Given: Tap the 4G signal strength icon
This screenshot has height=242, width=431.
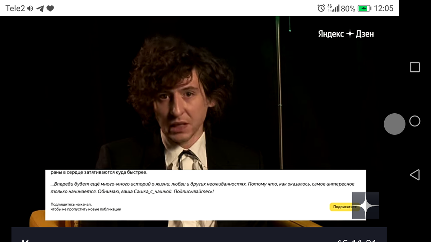Looking at the screenshot, I should [x=333, y=8].
